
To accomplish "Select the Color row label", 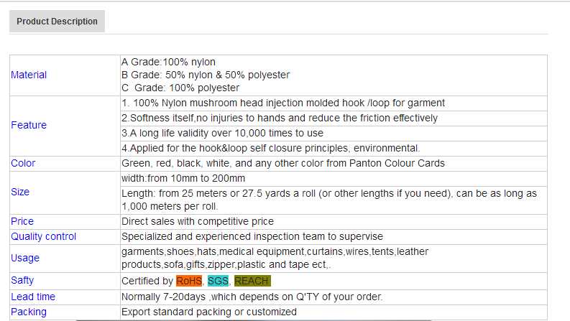I will click(23, 163).
